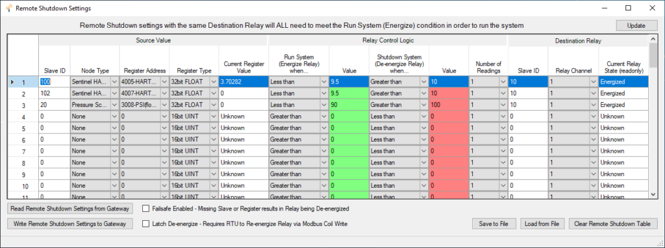Click Current Relay State cell in row 3

click(x=623, y=104)
